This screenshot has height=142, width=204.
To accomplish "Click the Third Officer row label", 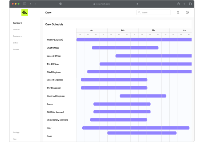I will (53, 64).
